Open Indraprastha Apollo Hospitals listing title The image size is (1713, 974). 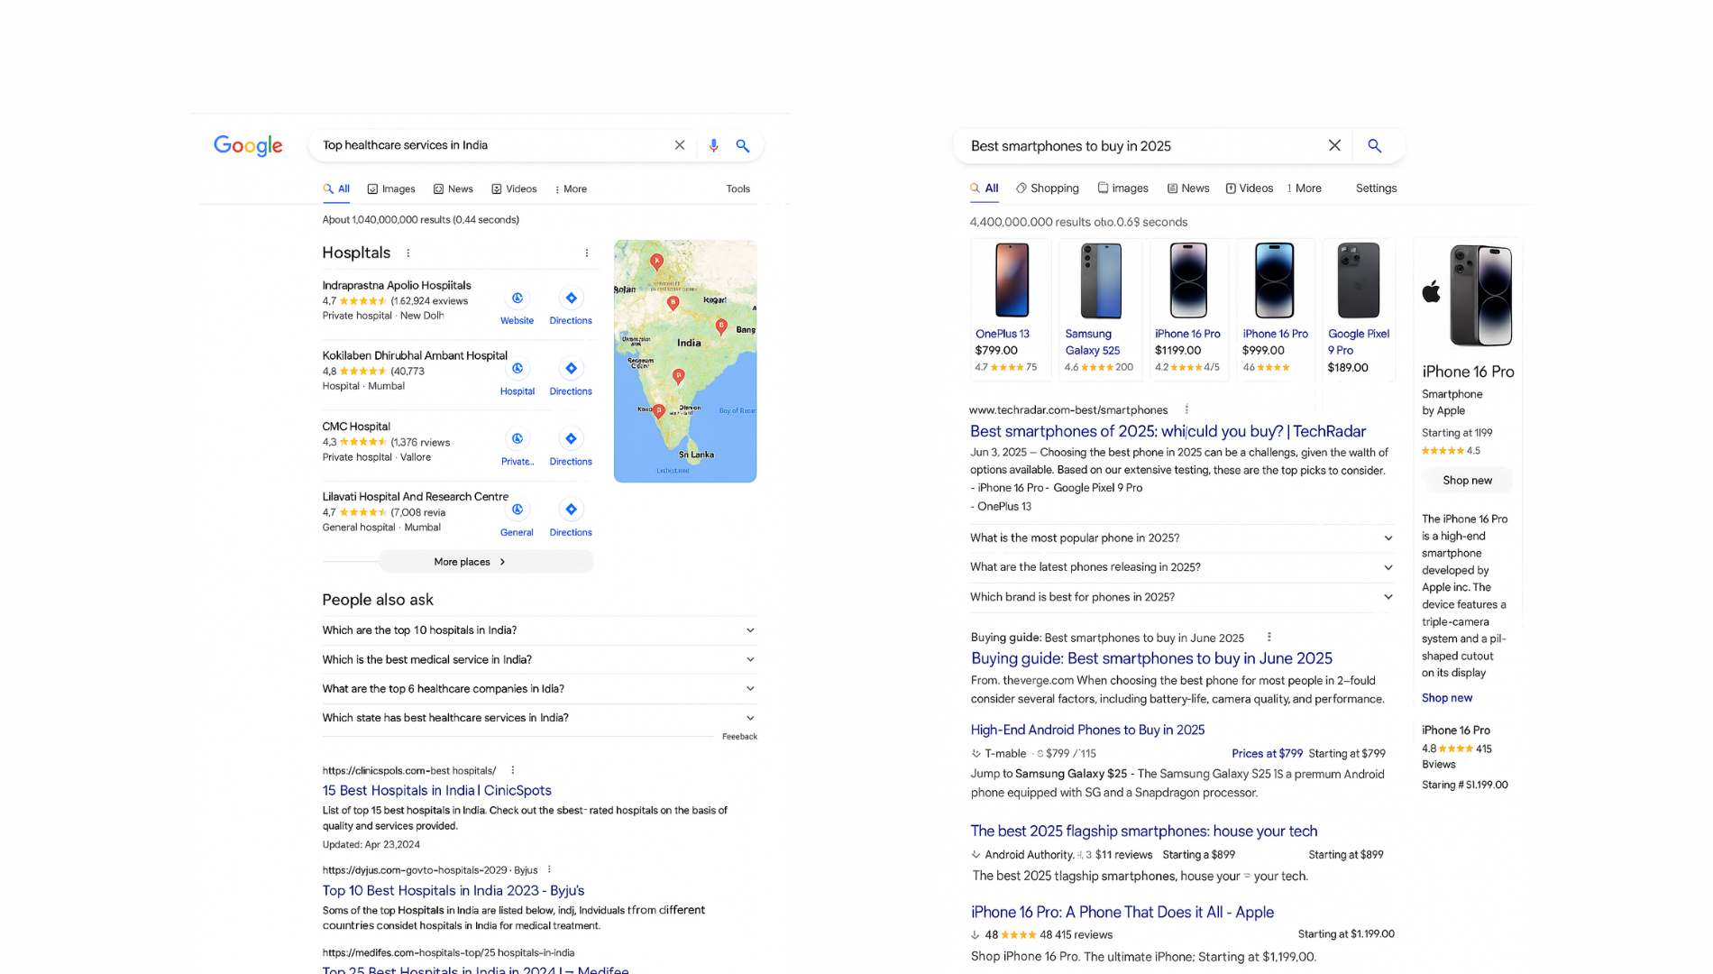coord(397,286)
